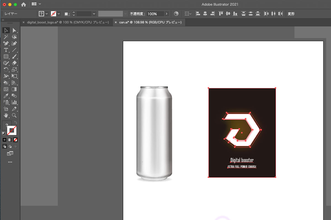The image size is (331, 220).
Task: Pick the Magic Wand tool
Action: [x=6, y=37]
